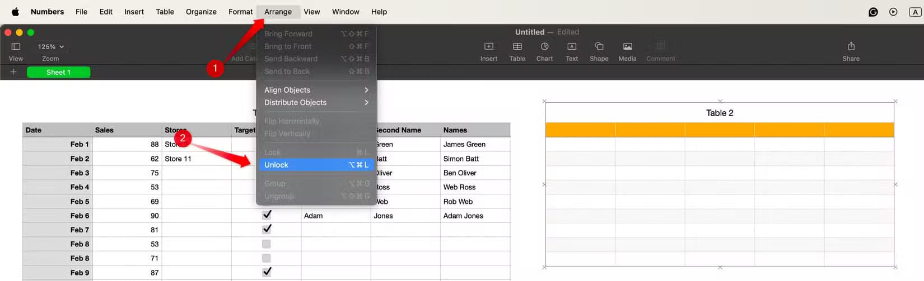Click the first orange header cell of Table 2
Screen dimensions: 924x281
click(580, 130)
